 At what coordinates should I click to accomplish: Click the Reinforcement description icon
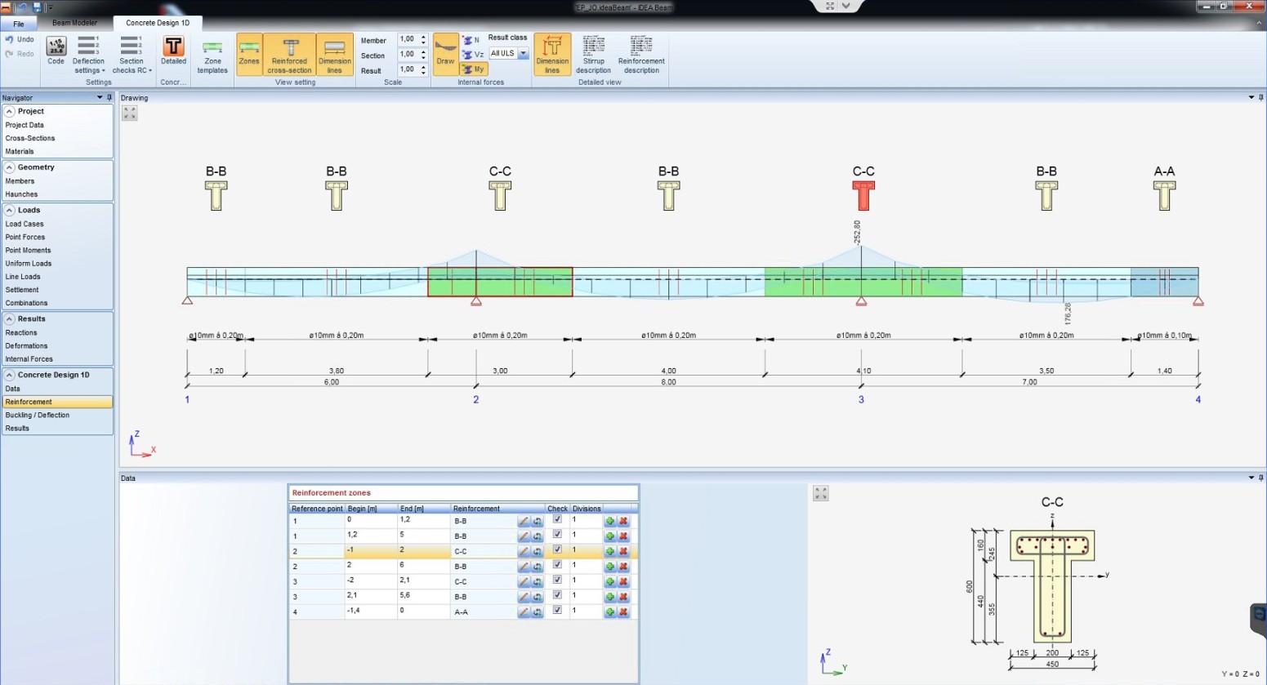click(x=641, y=55)
